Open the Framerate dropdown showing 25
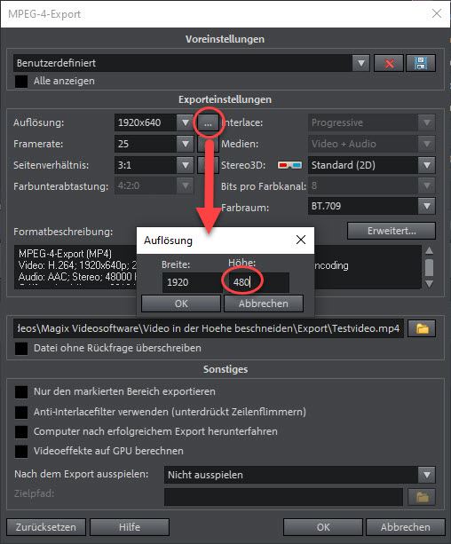 click(x=186, y=144)
